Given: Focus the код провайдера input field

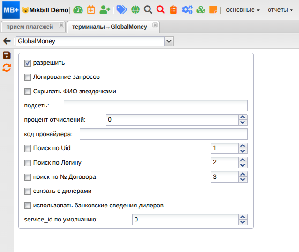Looking at the screenshot, I should point(164,134).
